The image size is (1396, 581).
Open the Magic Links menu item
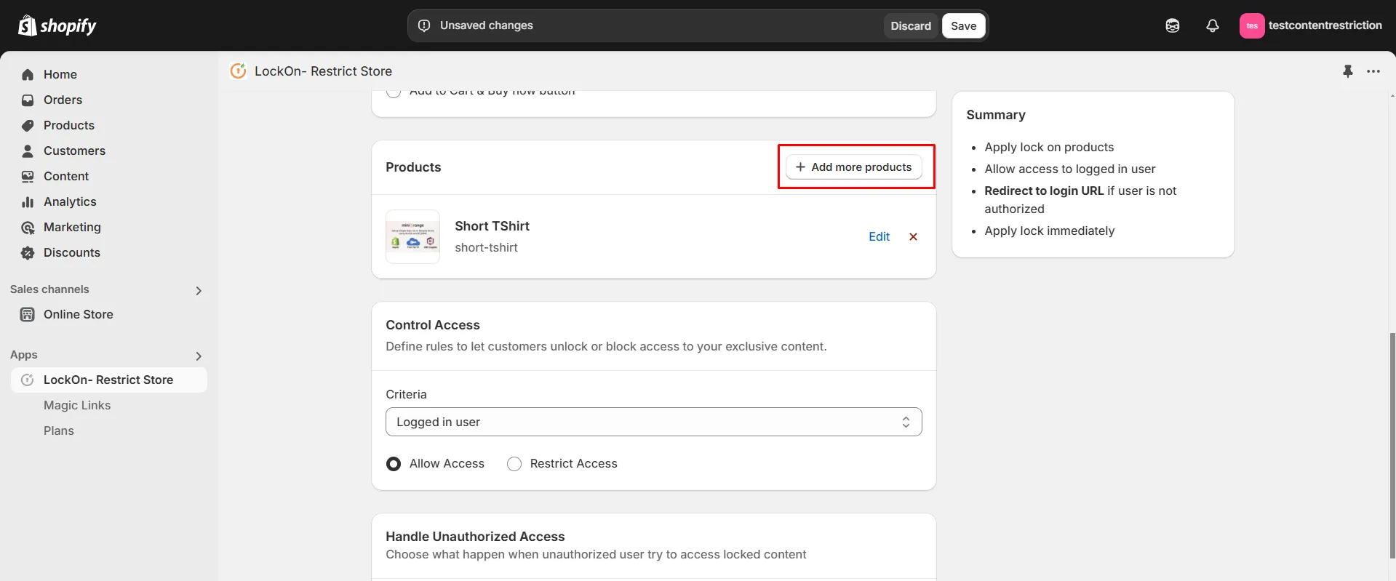pos(77,405)
